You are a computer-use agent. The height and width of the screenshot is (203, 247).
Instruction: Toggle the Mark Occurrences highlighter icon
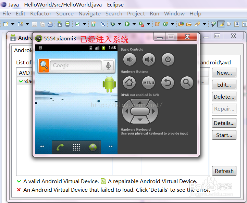coord(221,24)
